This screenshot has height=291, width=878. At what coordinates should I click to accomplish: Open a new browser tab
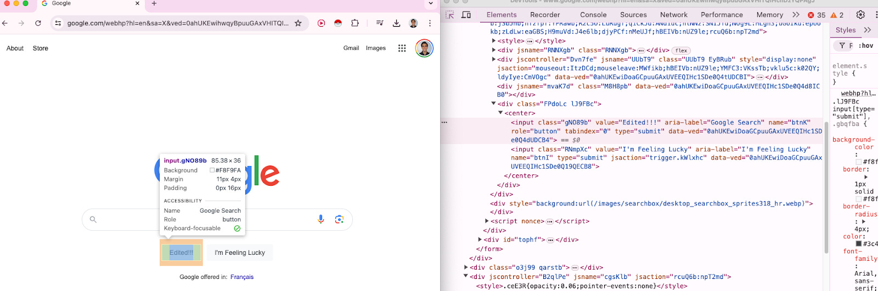154,3
